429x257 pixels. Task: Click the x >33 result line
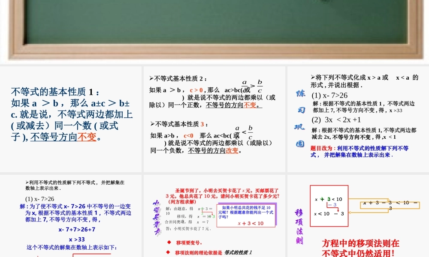point(77,239)
